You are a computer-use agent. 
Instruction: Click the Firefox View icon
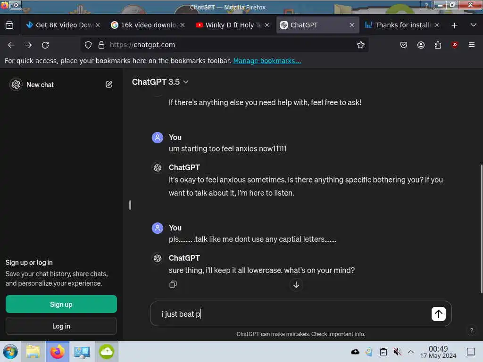(9, 25)
